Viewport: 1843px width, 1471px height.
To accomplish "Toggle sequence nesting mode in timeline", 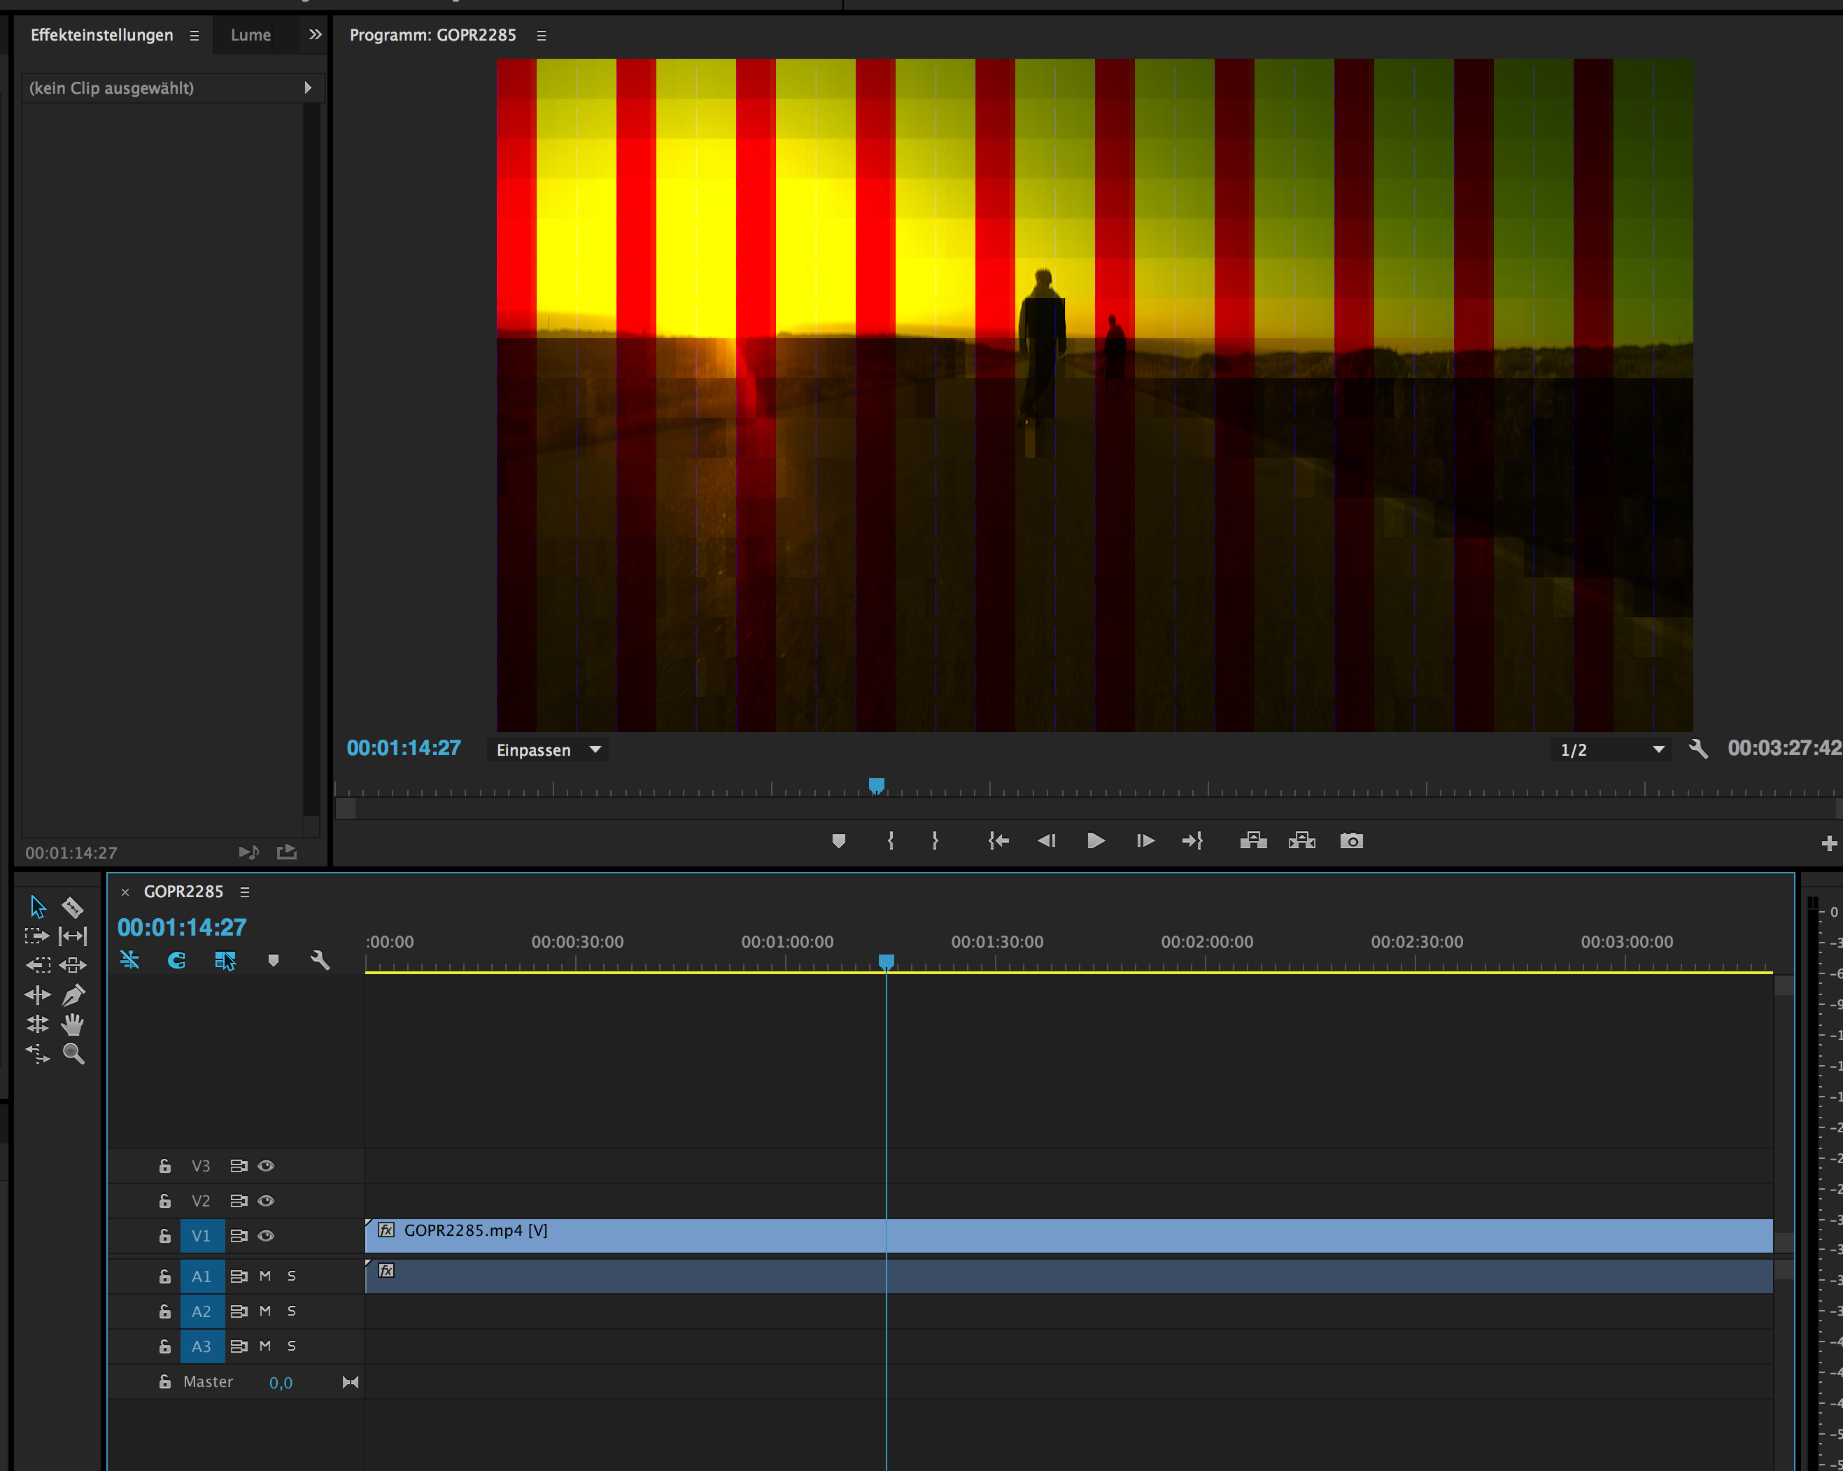I will click(130, 960).
